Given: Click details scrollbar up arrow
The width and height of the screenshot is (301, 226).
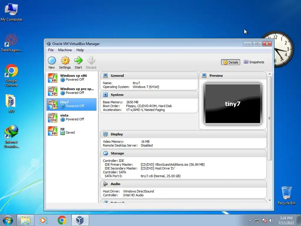Looking at the screenshot, I should coord(270,74).
